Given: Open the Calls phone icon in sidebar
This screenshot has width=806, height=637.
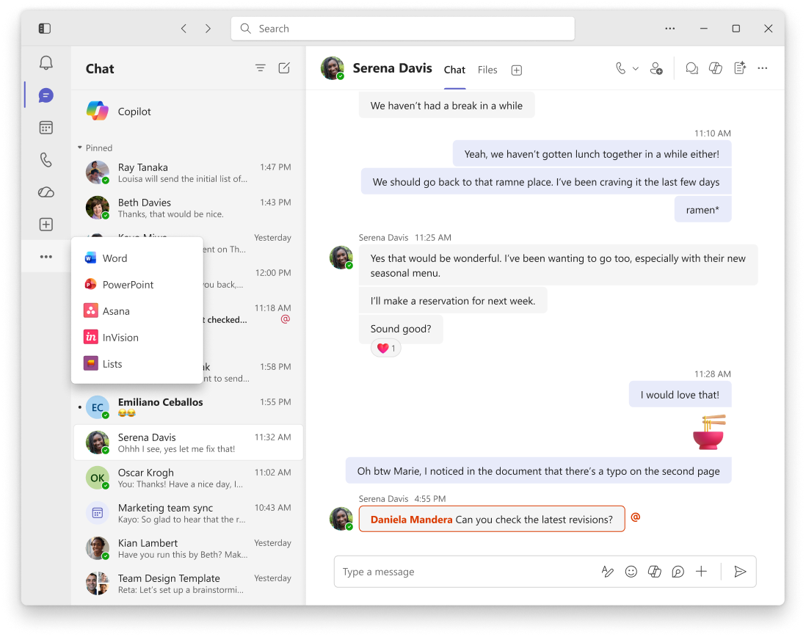Looking at the screenshot, I should pos(46,160).
